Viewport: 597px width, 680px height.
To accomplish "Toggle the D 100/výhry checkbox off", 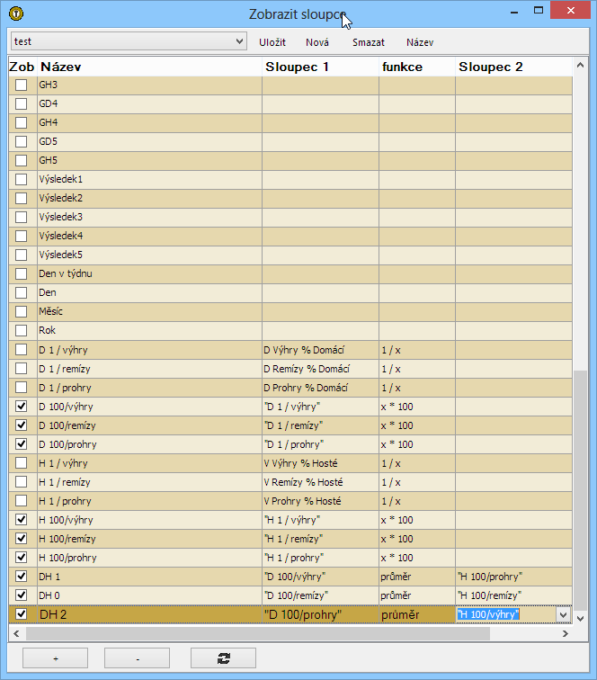I will [22, 407].
